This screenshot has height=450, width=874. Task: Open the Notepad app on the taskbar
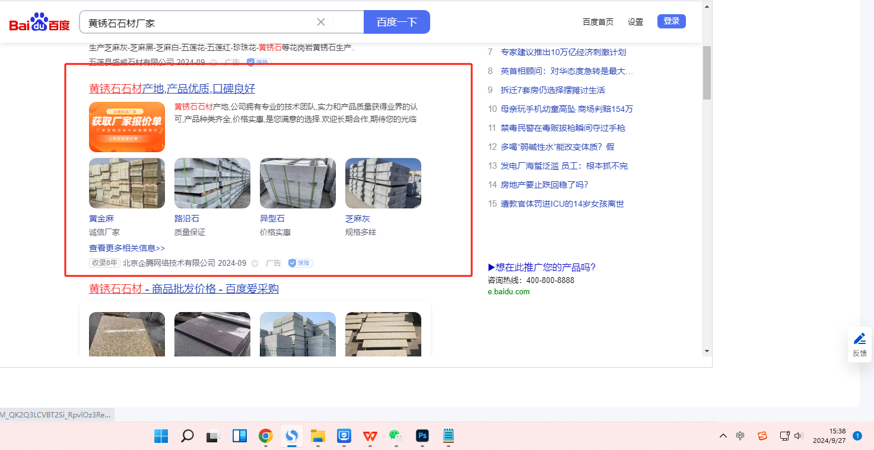(x=449, y=436)
